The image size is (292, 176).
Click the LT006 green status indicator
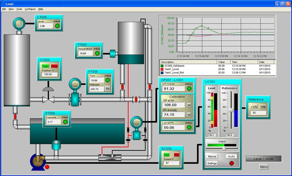57,26
